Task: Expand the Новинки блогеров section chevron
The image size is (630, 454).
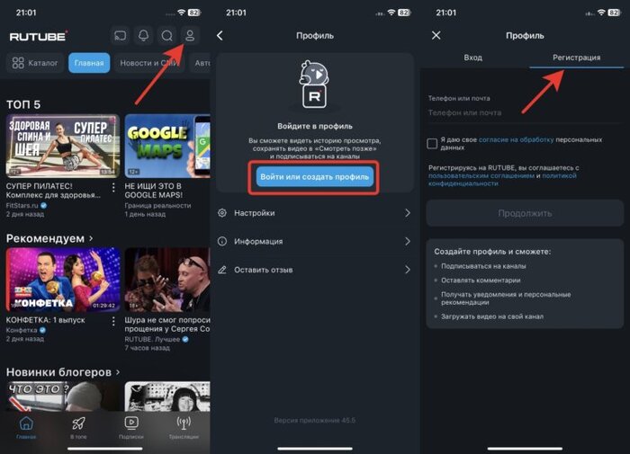Action: click(118, 372)
